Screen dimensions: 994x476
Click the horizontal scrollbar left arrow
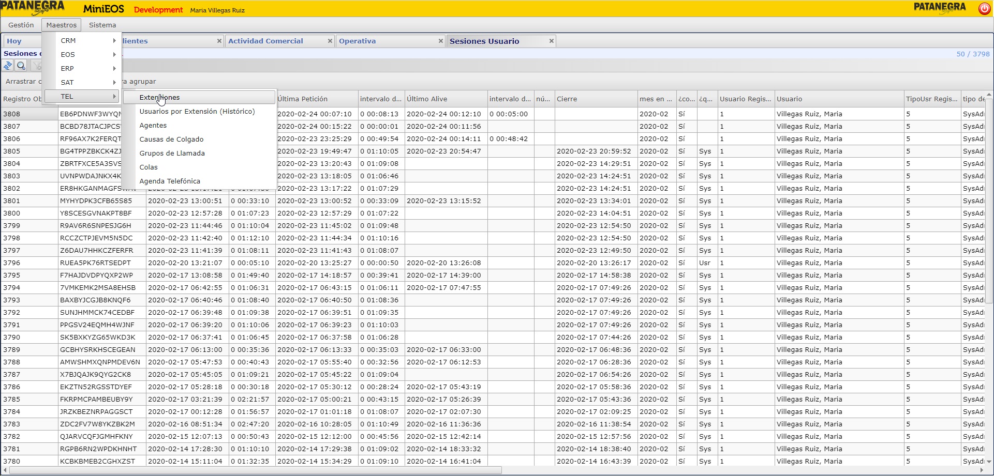point(5,470)
